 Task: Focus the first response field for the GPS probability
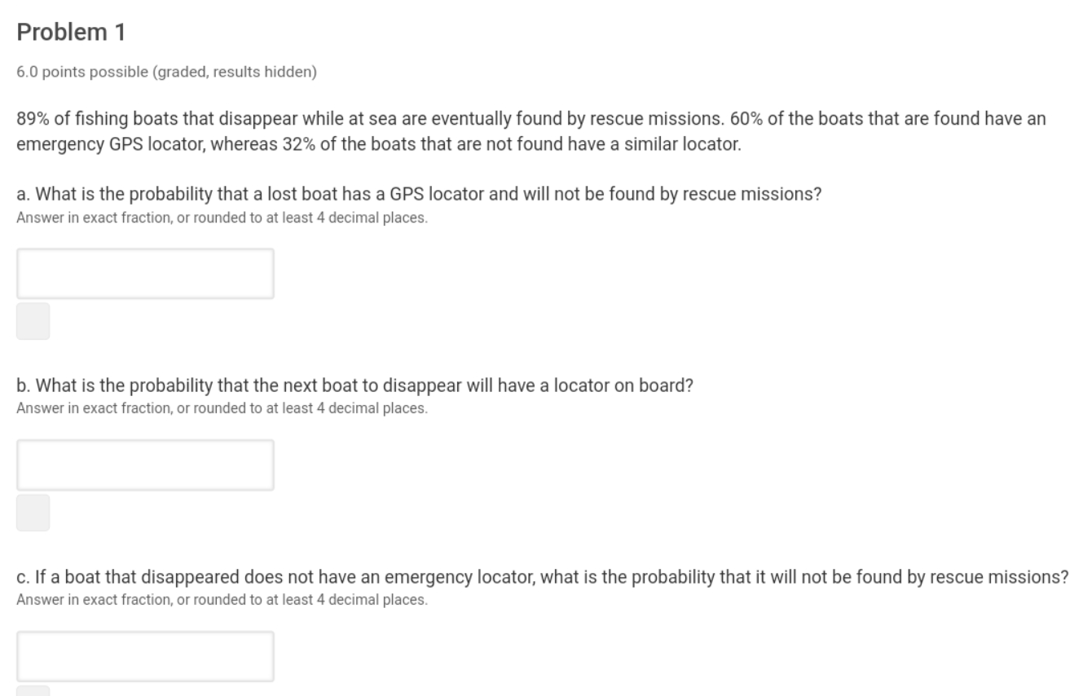(145, 273)
